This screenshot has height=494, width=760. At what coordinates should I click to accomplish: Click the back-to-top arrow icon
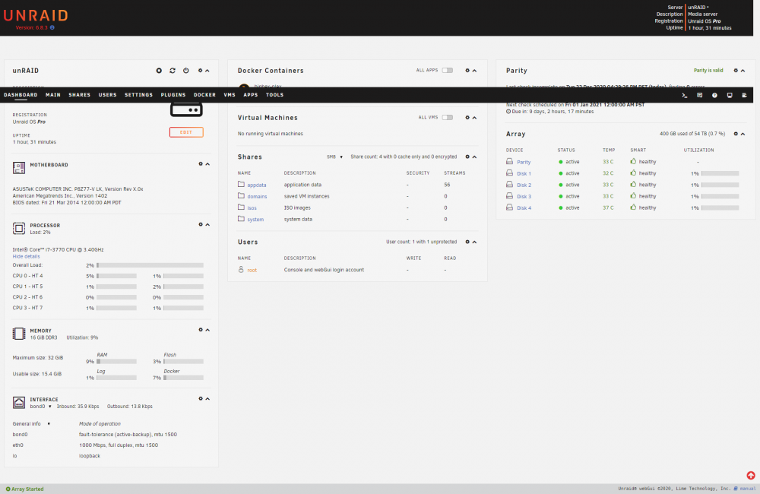pyautogui.click(x=751, y=476)
